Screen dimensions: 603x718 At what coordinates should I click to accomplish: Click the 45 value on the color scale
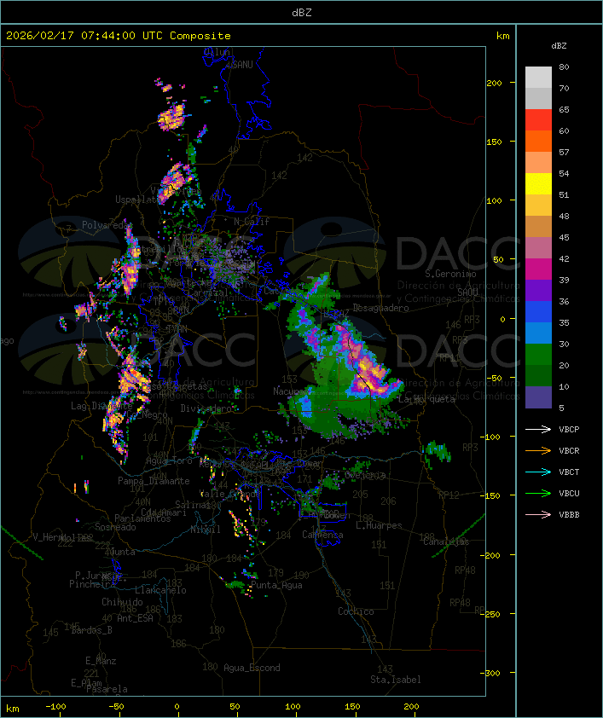[x=564, y=238]
